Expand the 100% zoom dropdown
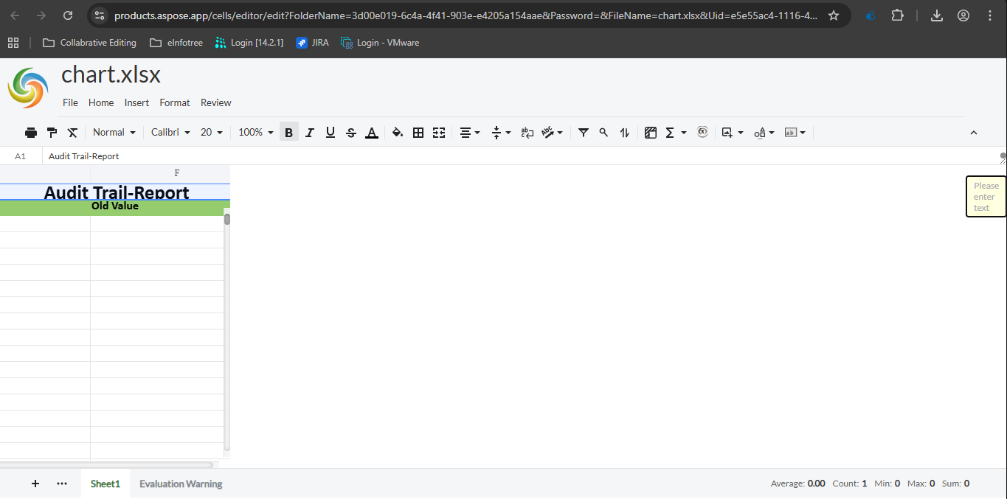This screenshot has width=1007, height=499. pos(255,133)
